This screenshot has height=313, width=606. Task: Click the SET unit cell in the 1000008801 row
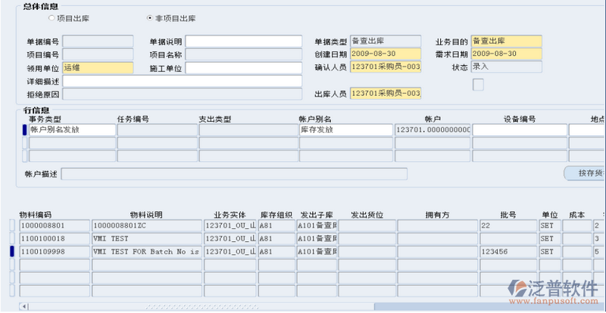[x=550, y=226]
